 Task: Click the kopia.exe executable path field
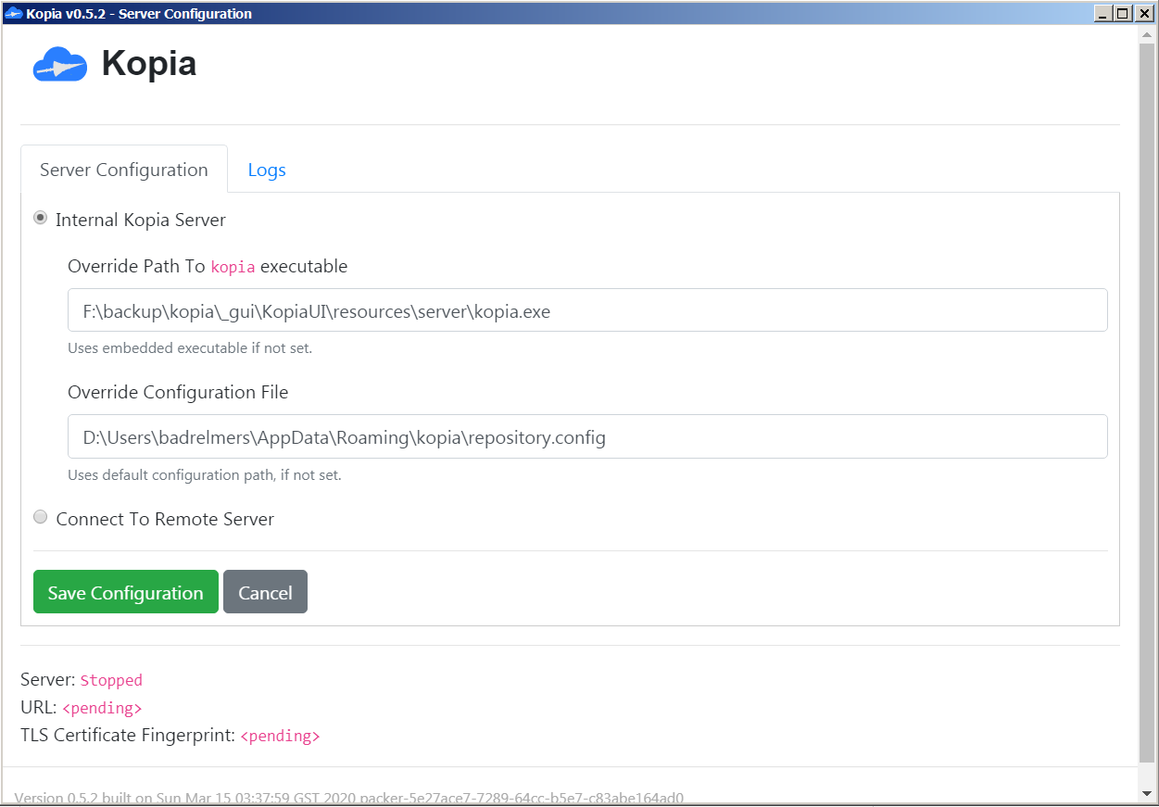click(586, 310)
